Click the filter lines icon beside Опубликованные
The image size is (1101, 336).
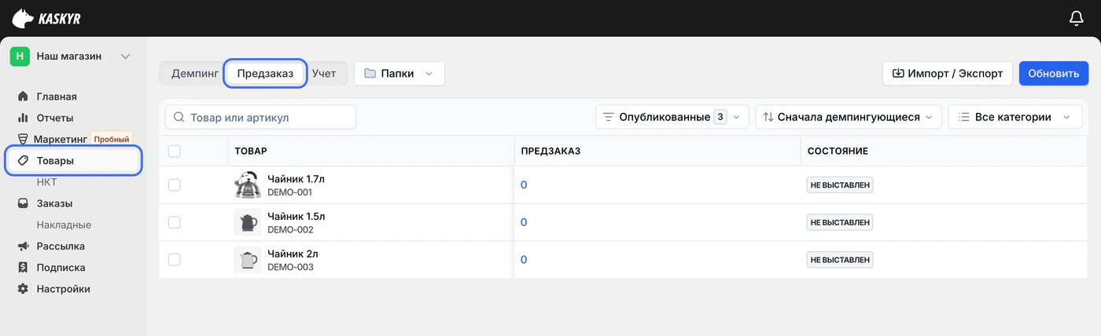click(608, 117)
